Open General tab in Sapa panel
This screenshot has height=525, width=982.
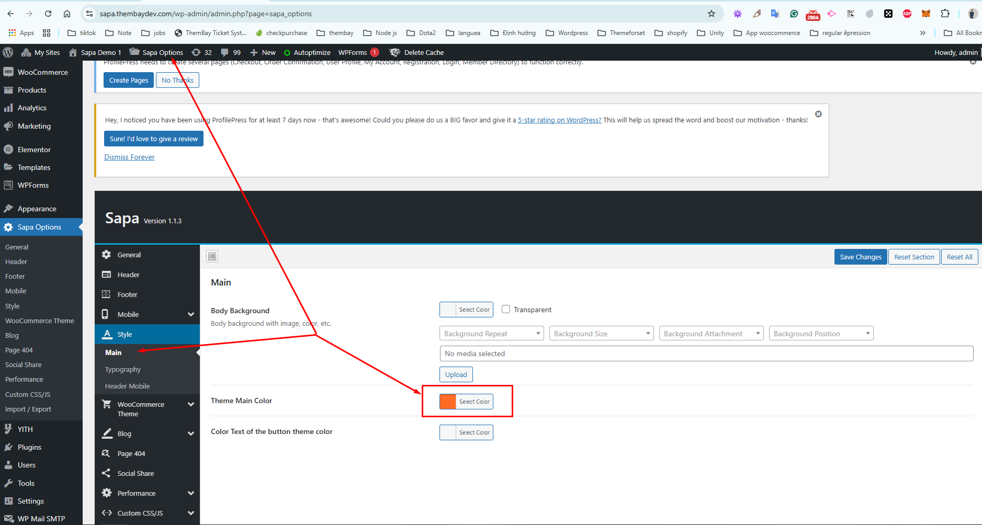click(x=148, y=255)
